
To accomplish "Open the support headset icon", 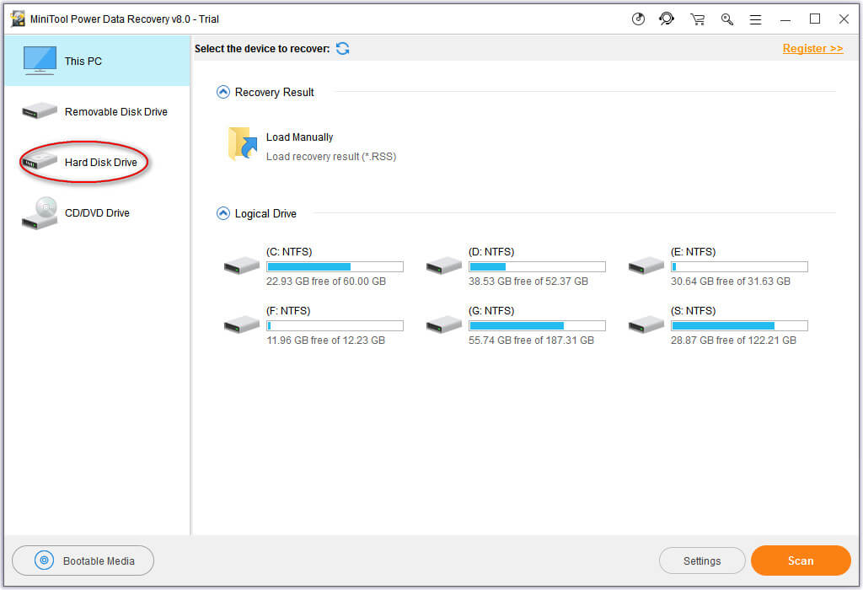I will tap(667, 19).
